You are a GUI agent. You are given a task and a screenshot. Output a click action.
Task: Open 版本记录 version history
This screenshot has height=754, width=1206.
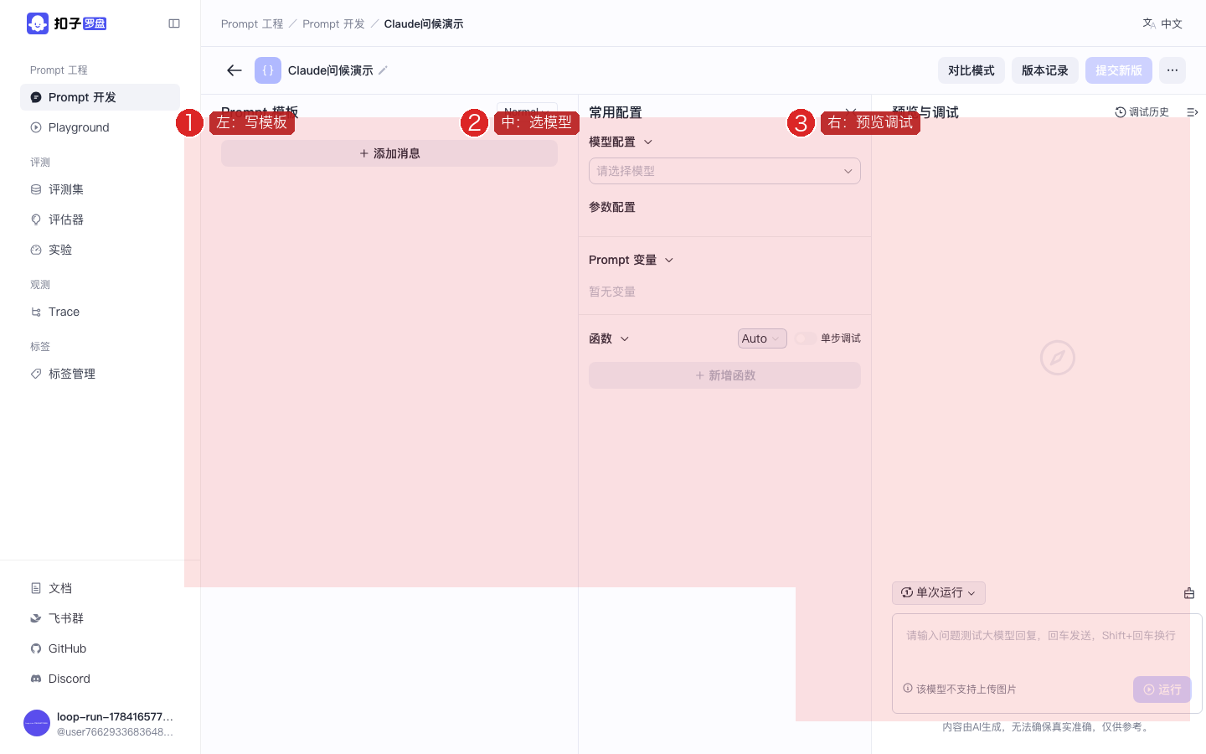point(1045,70)
